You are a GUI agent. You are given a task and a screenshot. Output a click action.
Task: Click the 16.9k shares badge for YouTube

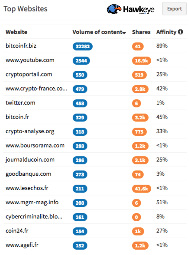click(141, 61)
